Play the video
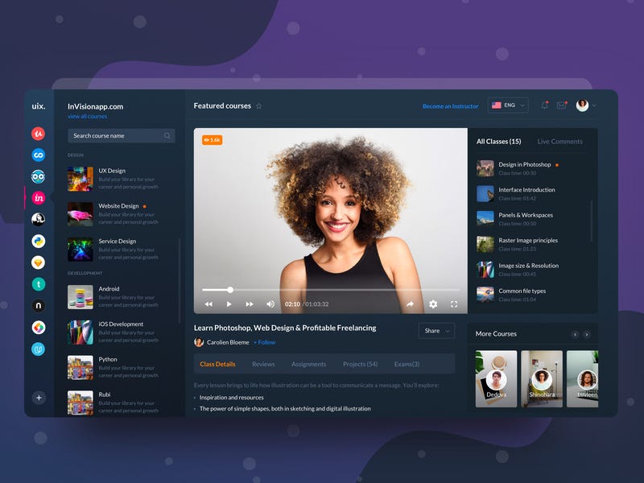644x483 pixels. [229, 304]
